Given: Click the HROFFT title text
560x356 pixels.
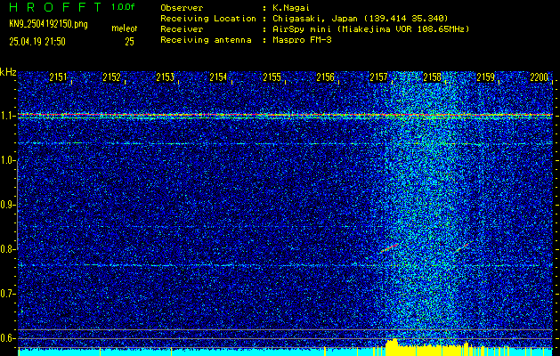Looking at the screenshot, I should [x=55, y=7].
